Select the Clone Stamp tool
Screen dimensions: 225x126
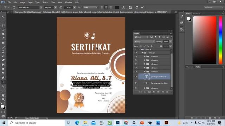pos(3,51)
